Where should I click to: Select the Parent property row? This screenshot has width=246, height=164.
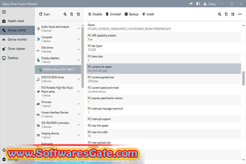[x=164, y=27]
